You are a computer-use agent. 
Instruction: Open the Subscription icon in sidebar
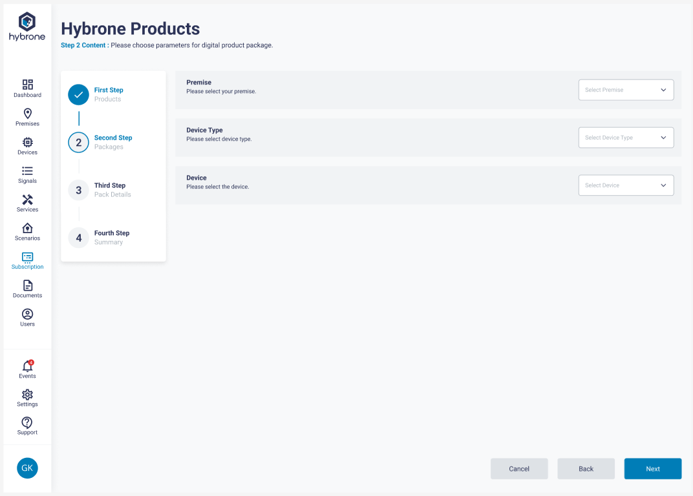27,257
